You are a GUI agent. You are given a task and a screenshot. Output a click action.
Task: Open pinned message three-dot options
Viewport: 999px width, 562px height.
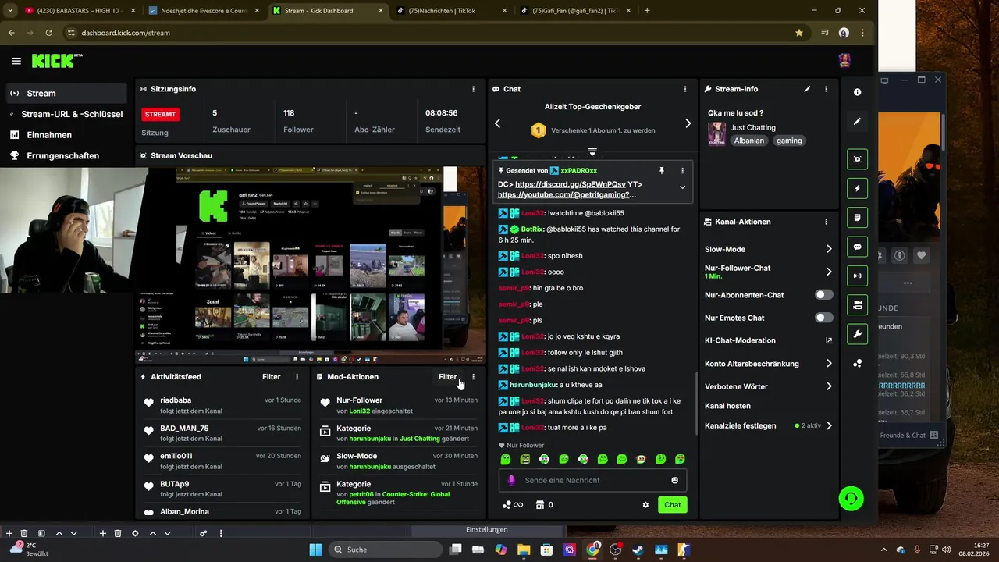682,170
